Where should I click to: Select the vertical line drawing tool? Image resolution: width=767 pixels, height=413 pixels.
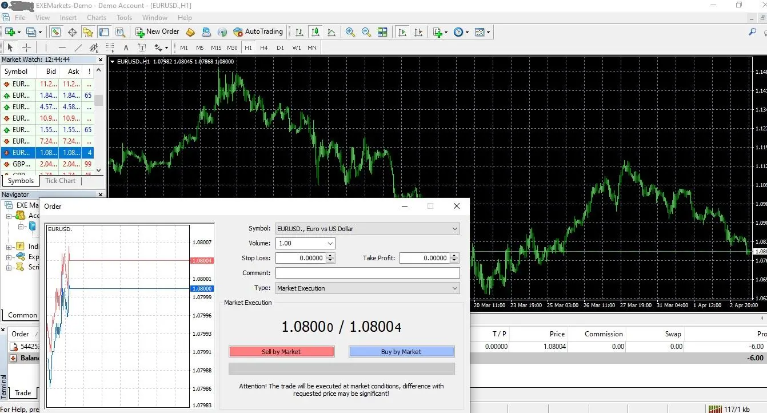click(46, 47)
